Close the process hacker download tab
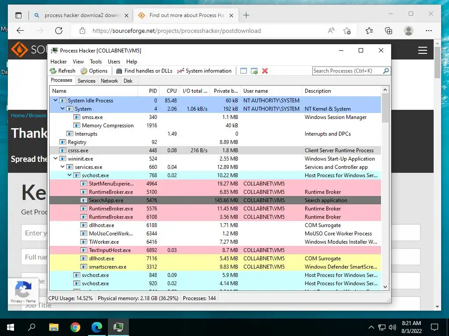Image resolution: width=449 pixels, height=336 pixels. point(126,15)
